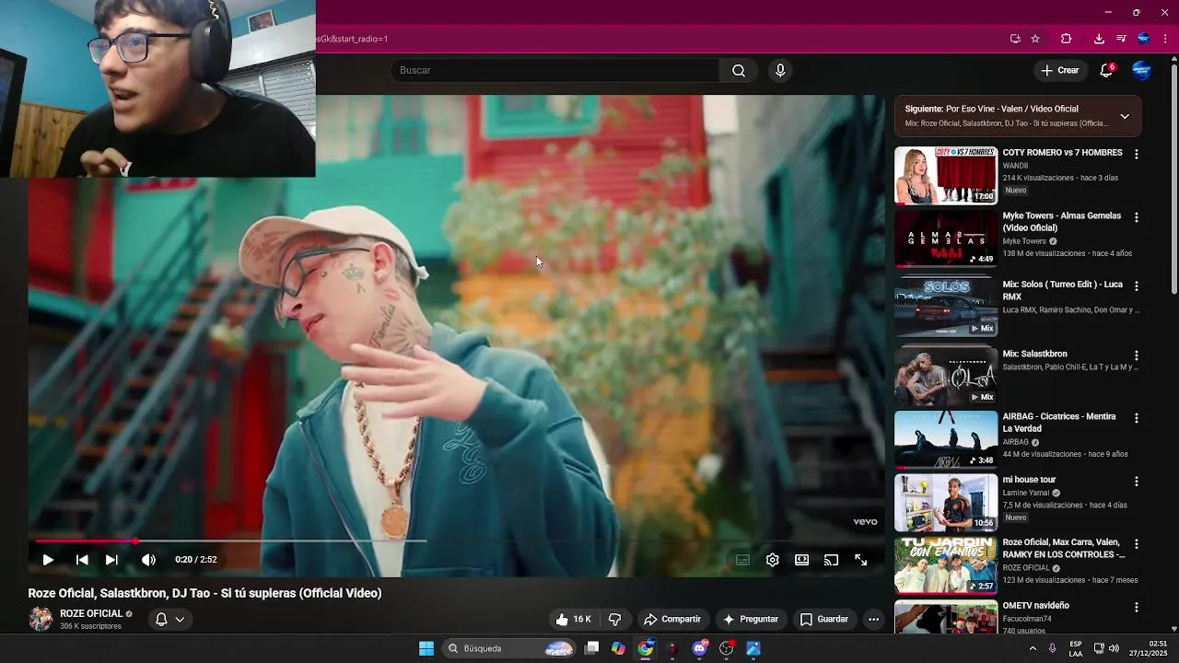Image resolution: width=1179 pixels, height=663 pixels.
Task: Open Discord from the taskbar
Action: 700,648
